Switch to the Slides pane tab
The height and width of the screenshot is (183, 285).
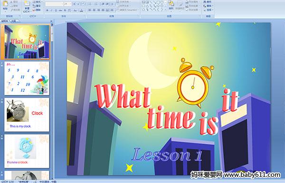pos(5,21)
